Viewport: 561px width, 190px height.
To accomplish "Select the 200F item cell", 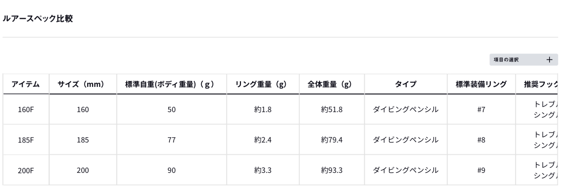I will click(26, 170).
